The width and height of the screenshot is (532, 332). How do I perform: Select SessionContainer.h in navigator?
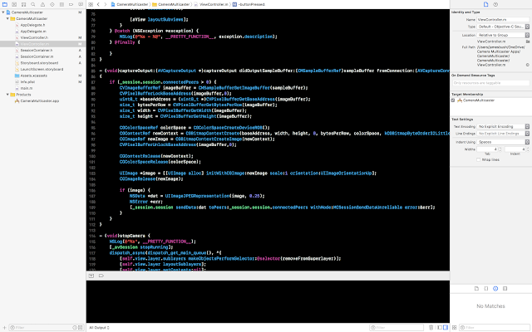(37, 50)
